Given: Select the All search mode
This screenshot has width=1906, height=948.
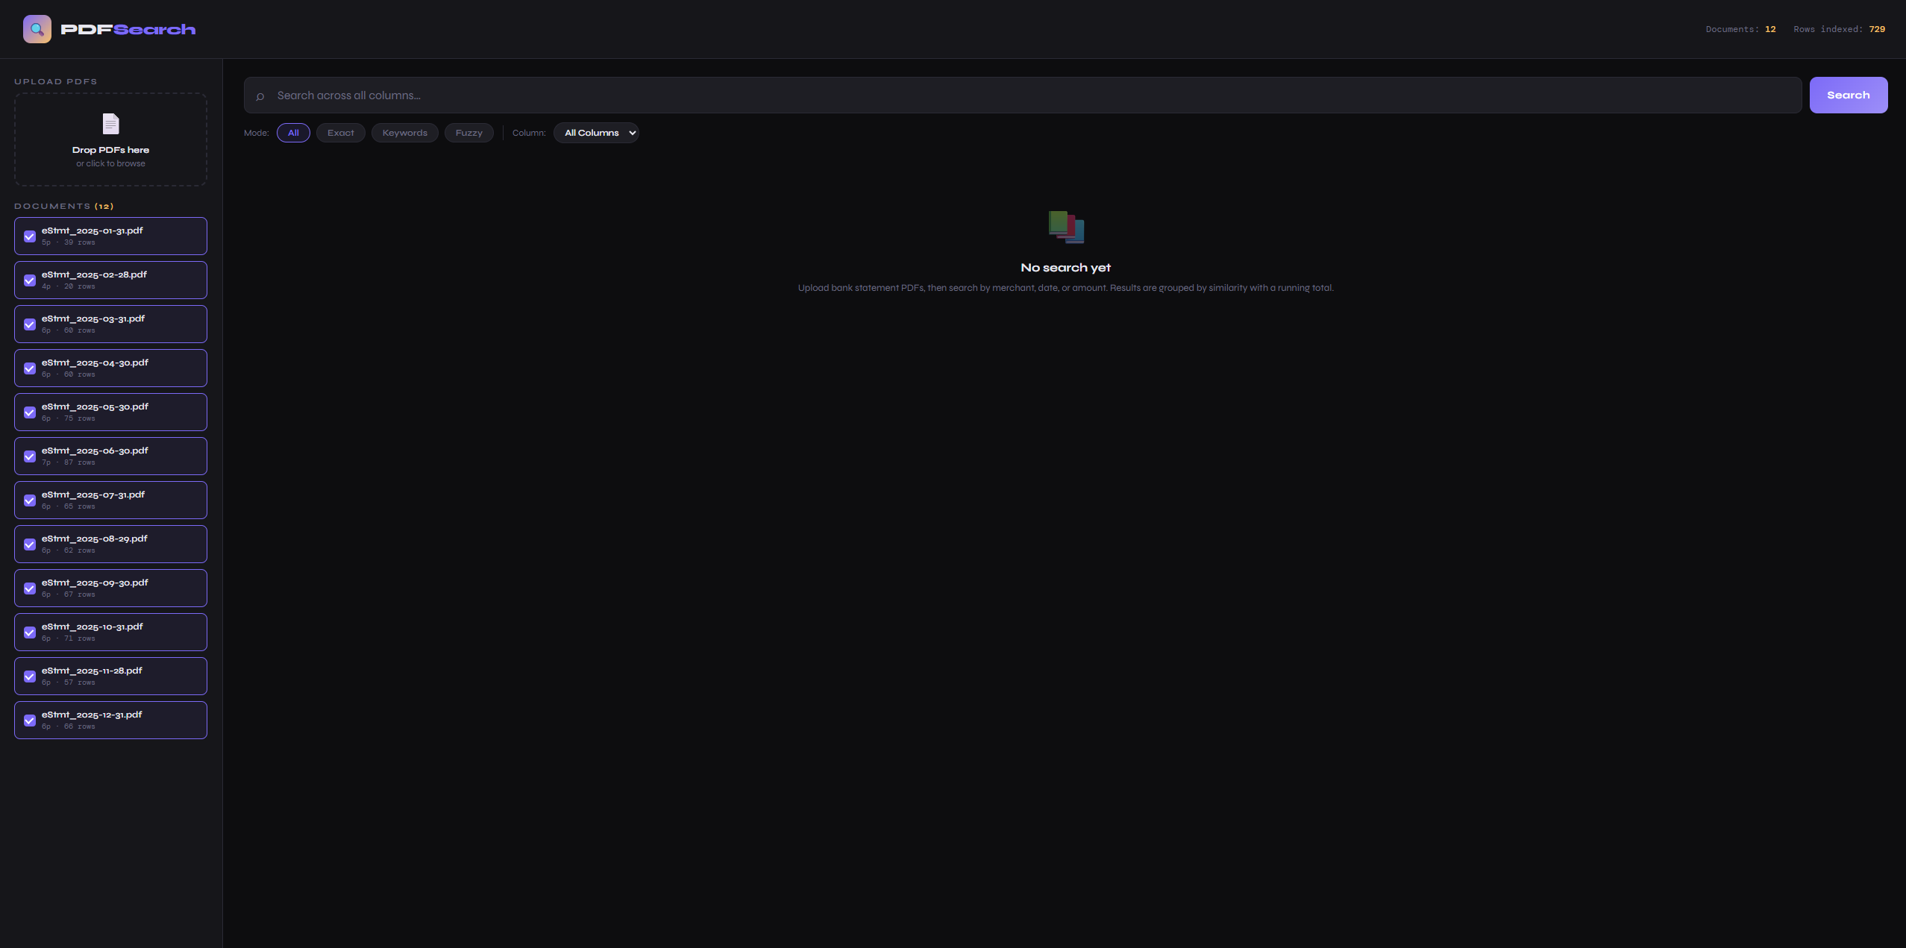Looking at the screenshot, I should click(x=293, y=133).
